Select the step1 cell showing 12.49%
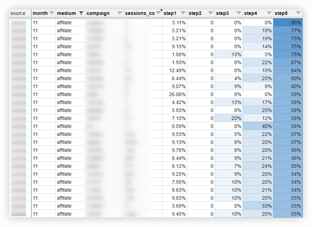 (x=175, y=70)
